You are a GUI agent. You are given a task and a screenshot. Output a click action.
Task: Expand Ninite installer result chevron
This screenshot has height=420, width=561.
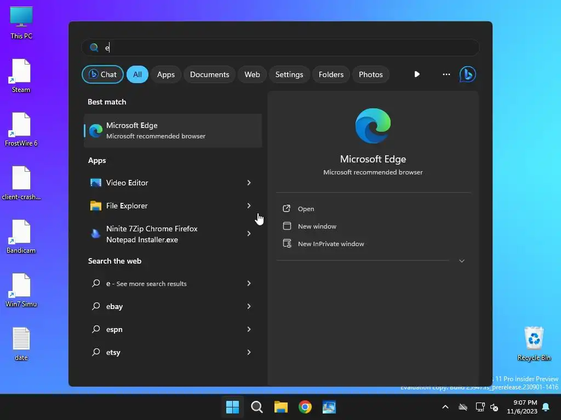249,234
